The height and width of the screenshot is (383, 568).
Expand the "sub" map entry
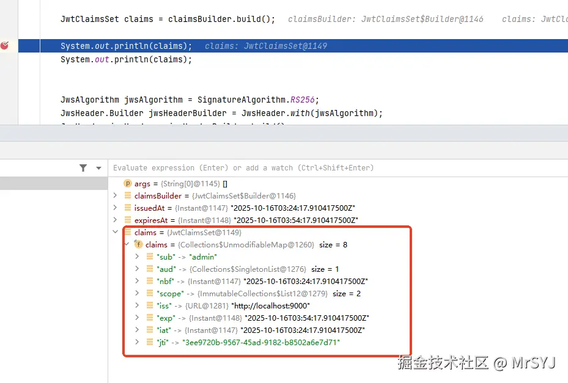tap(137, 257)
